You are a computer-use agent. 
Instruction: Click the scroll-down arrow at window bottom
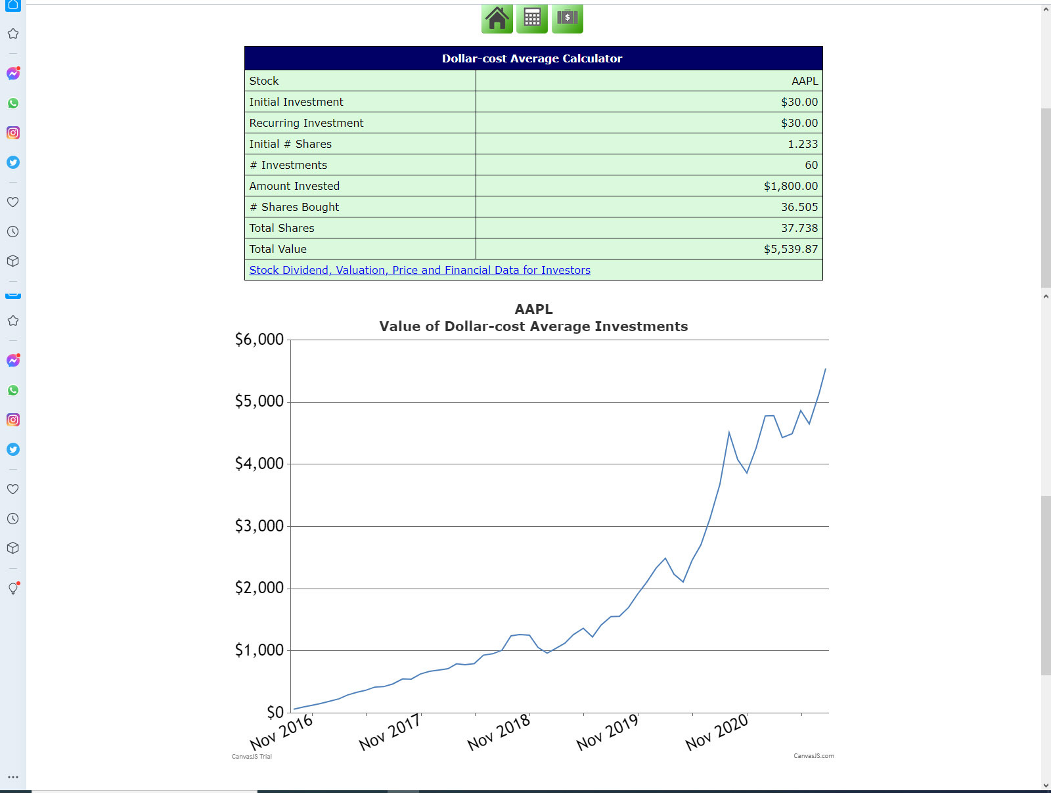coord(1046,785)
